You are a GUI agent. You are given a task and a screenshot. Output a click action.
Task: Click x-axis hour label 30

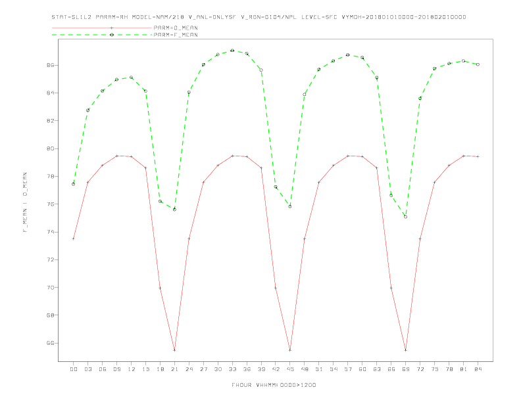pyautogui.click(x=218, y=369)
